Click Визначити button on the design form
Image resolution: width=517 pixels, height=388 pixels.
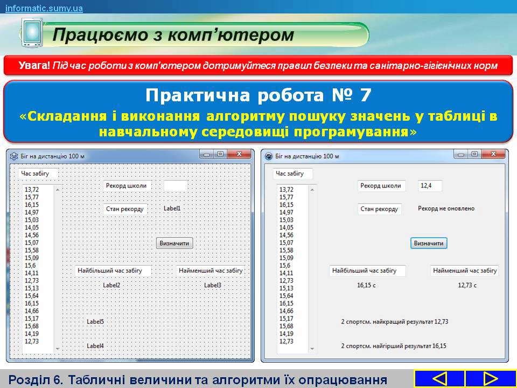[x=174, y=244]
